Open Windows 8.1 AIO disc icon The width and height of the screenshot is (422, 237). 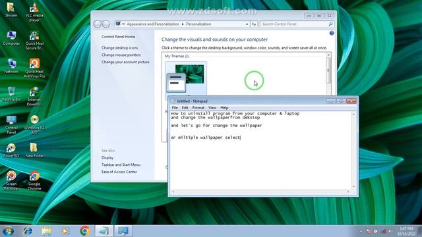click(x=34, y=124)
